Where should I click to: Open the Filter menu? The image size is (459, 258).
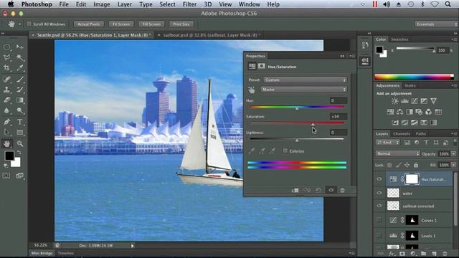(189, 4)
